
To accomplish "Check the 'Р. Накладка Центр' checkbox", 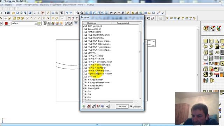I will tap(84, 85).
